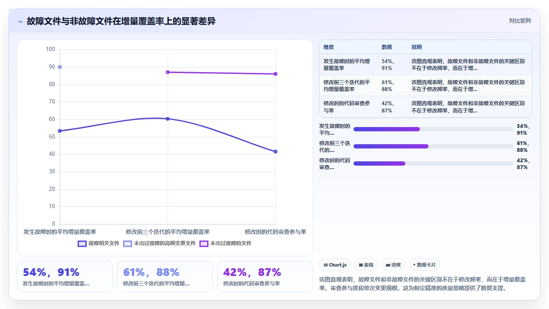Click the slide title 故障文件与非故障文件
The width and height of the screenshot is (549, 309).
point(121,21)
